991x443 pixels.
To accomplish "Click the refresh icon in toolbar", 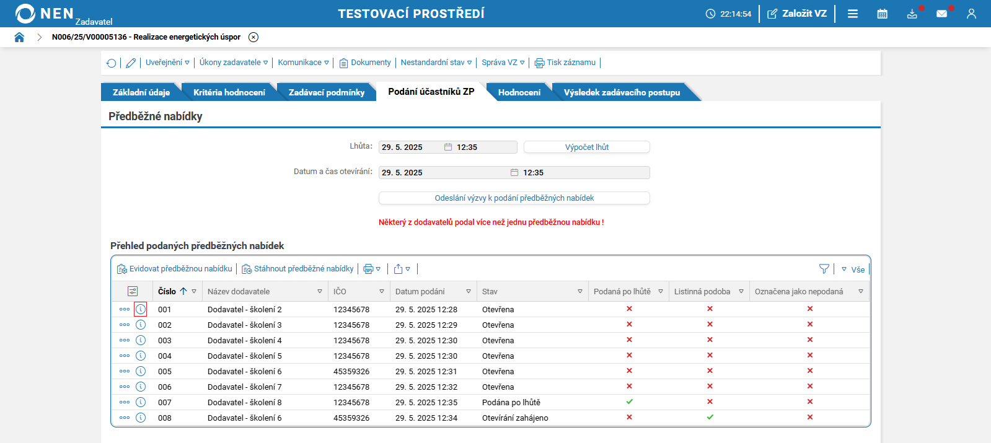I will [112, 63].
